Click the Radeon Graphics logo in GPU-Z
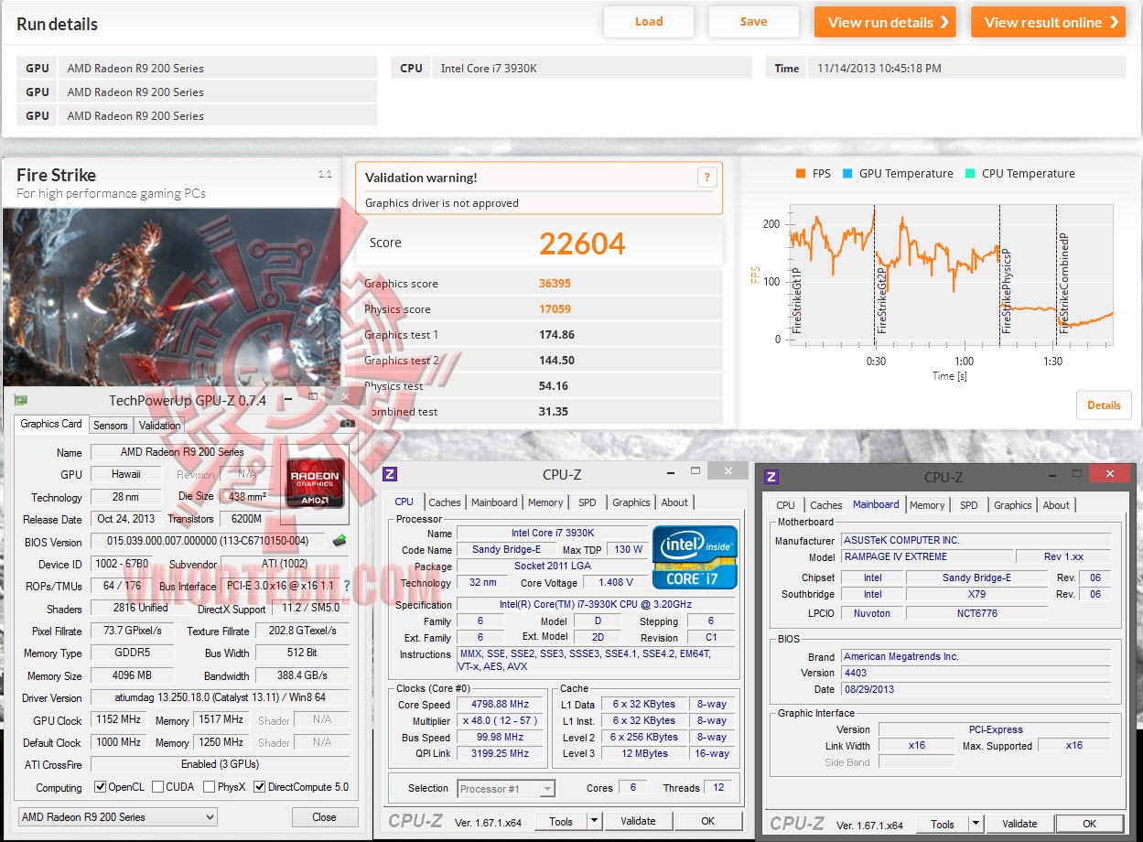 pos(316,482)
